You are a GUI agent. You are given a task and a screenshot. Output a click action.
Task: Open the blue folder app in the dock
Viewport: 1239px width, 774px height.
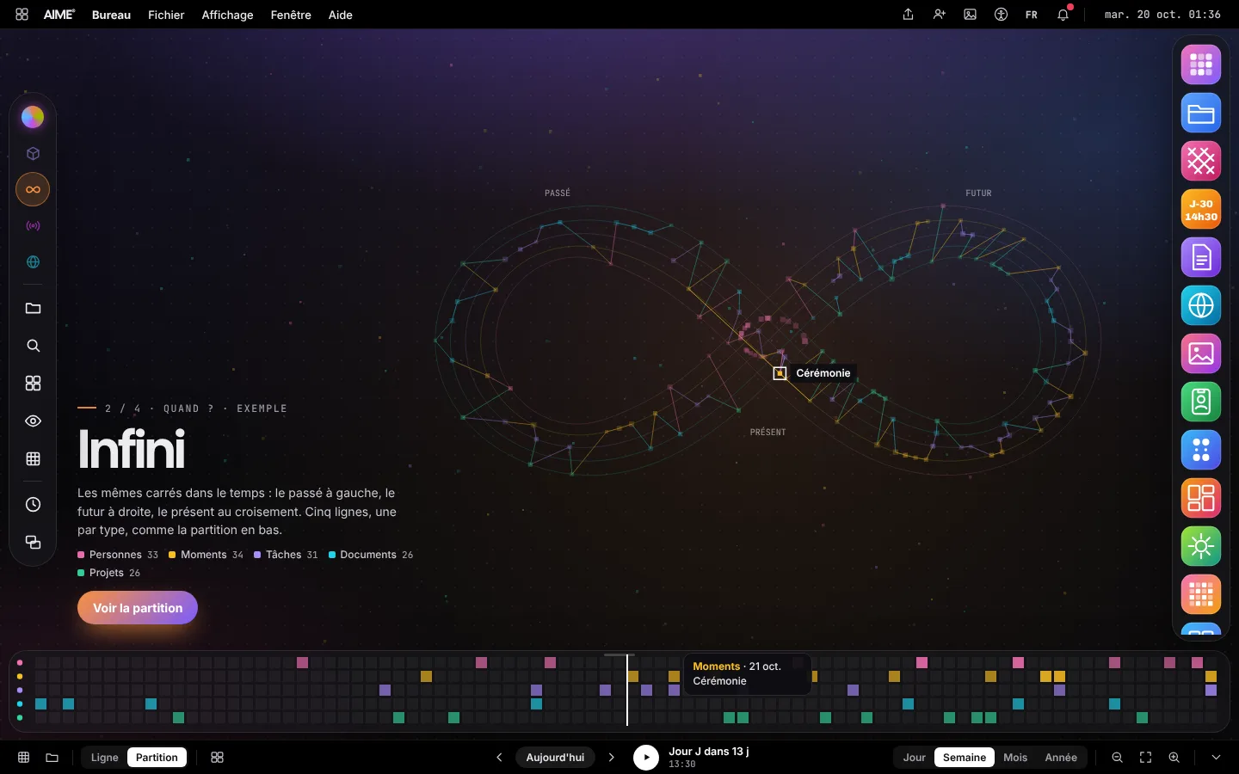click(1201, 113)
